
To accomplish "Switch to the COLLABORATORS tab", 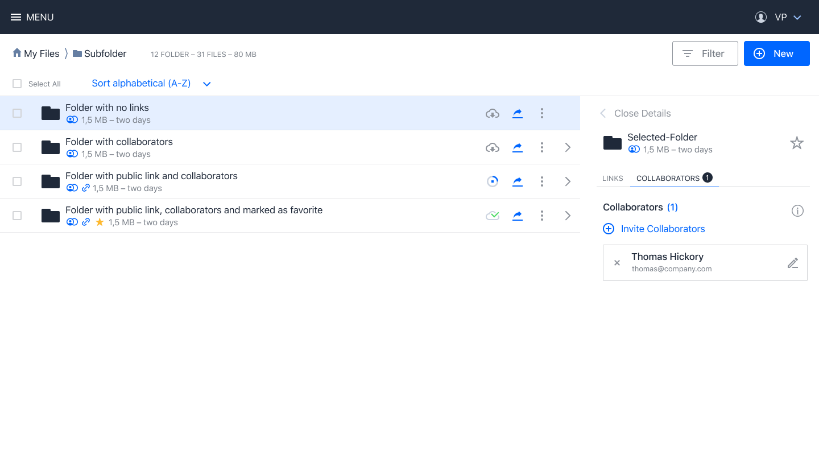I will pos(675,178).
